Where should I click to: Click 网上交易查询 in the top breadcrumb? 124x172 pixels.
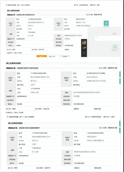(26, 5)
